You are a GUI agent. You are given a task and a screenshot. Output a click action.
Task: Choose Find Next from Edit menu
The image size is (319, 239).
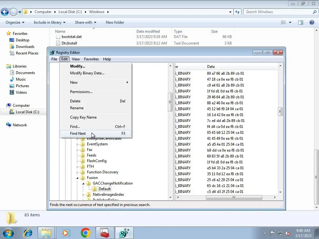[x=96, y=134]
